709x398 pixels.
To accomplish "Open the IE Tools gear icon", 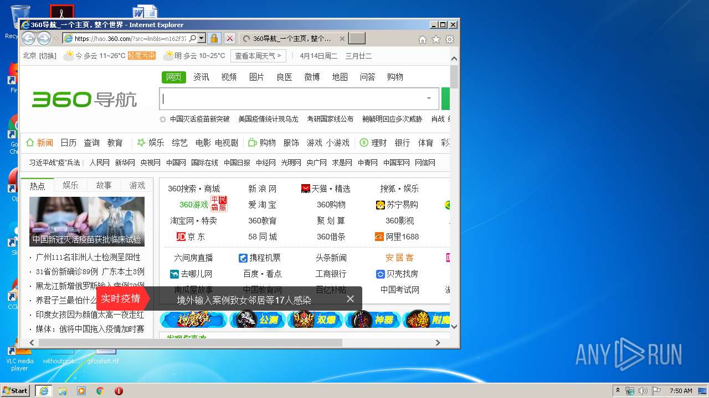I will (x=450, y=39).
